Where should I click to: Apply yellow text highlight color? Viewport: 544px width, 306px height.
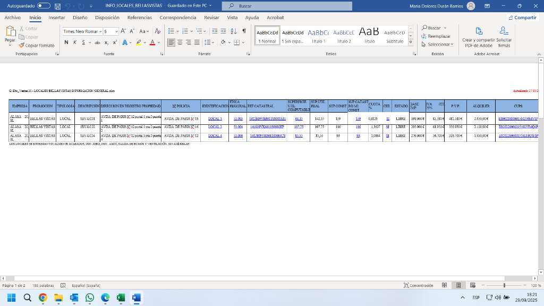[x=139, y=42]
